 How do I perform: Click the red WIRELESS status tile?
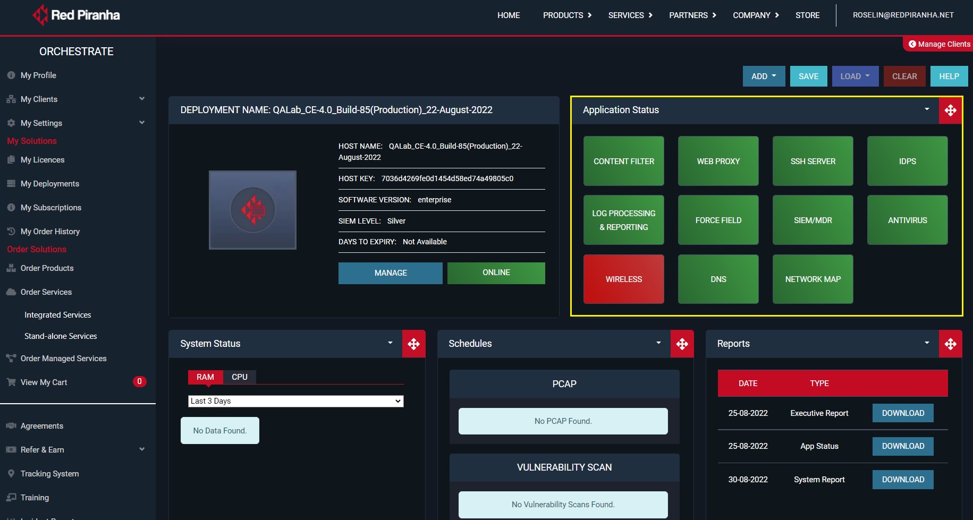tap(624, 279)
